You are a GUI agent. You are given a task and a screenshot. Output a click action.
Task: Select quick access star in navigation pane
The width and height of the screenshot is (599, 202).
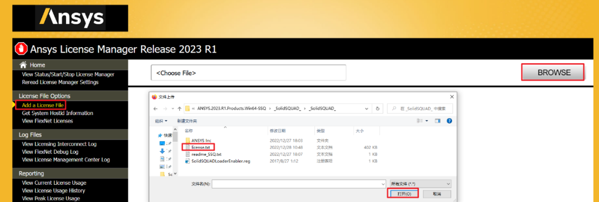click(160, 135)
